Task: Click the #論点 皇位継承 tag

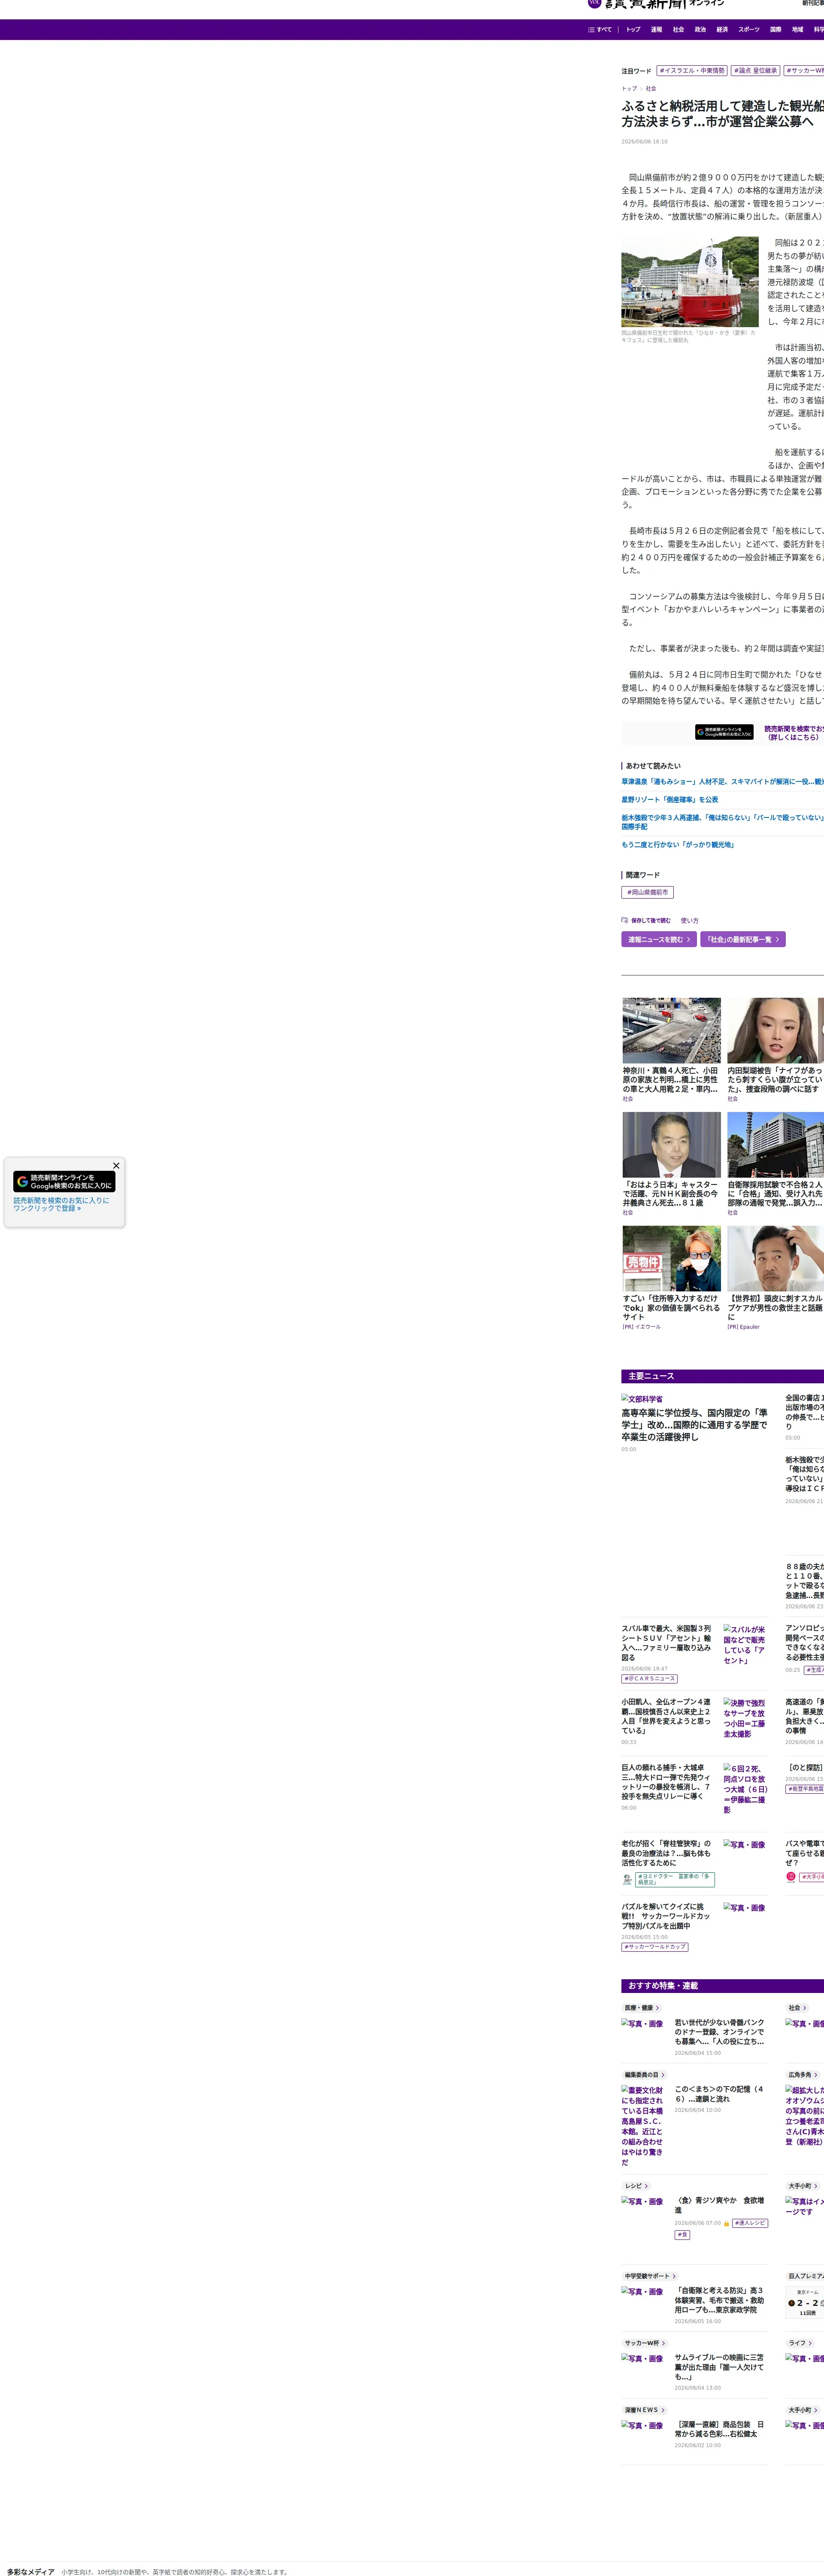Action: tap(755, 71)
